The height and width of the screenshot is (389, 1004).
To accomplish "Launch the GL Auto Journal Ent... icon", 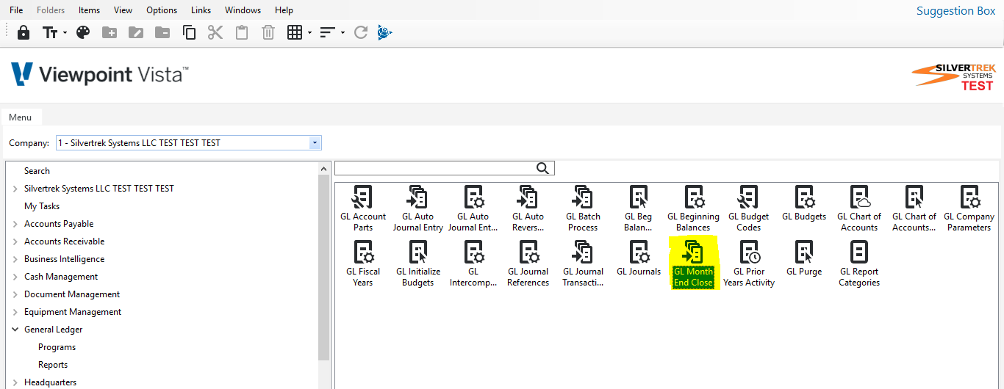I will coord(473,208).
